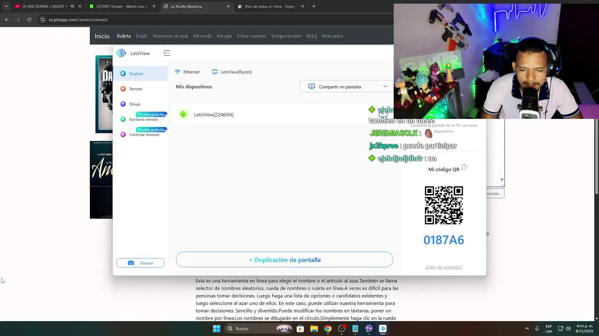Open the Marcador page in the site menu
This screenshot has height=336, width=599.
click(332, 36)
